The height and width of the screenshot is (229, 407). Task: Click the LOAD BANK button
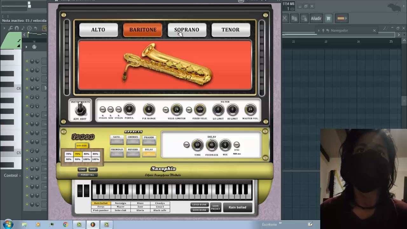pos(199,205)
